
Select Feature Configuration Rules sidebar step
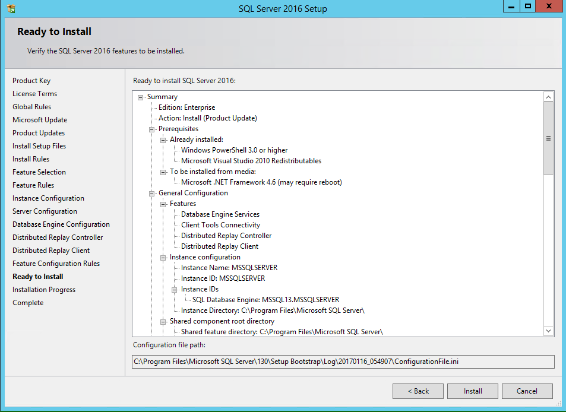click(56, 264)
